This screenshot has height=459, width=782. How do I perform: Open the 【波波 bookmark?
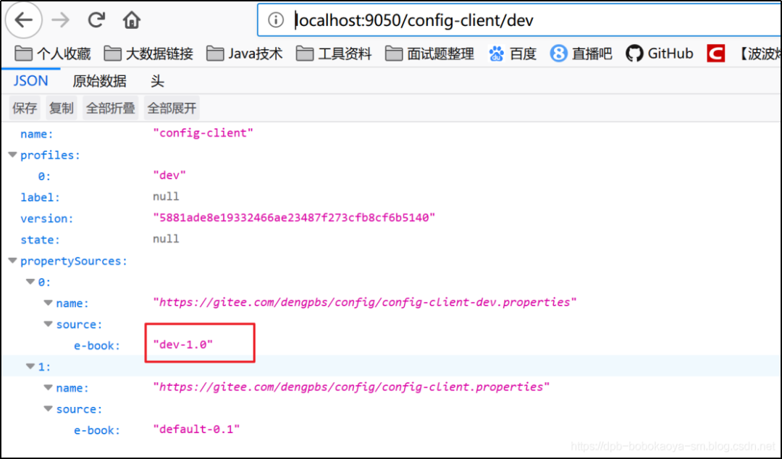[x=759, y=54]
